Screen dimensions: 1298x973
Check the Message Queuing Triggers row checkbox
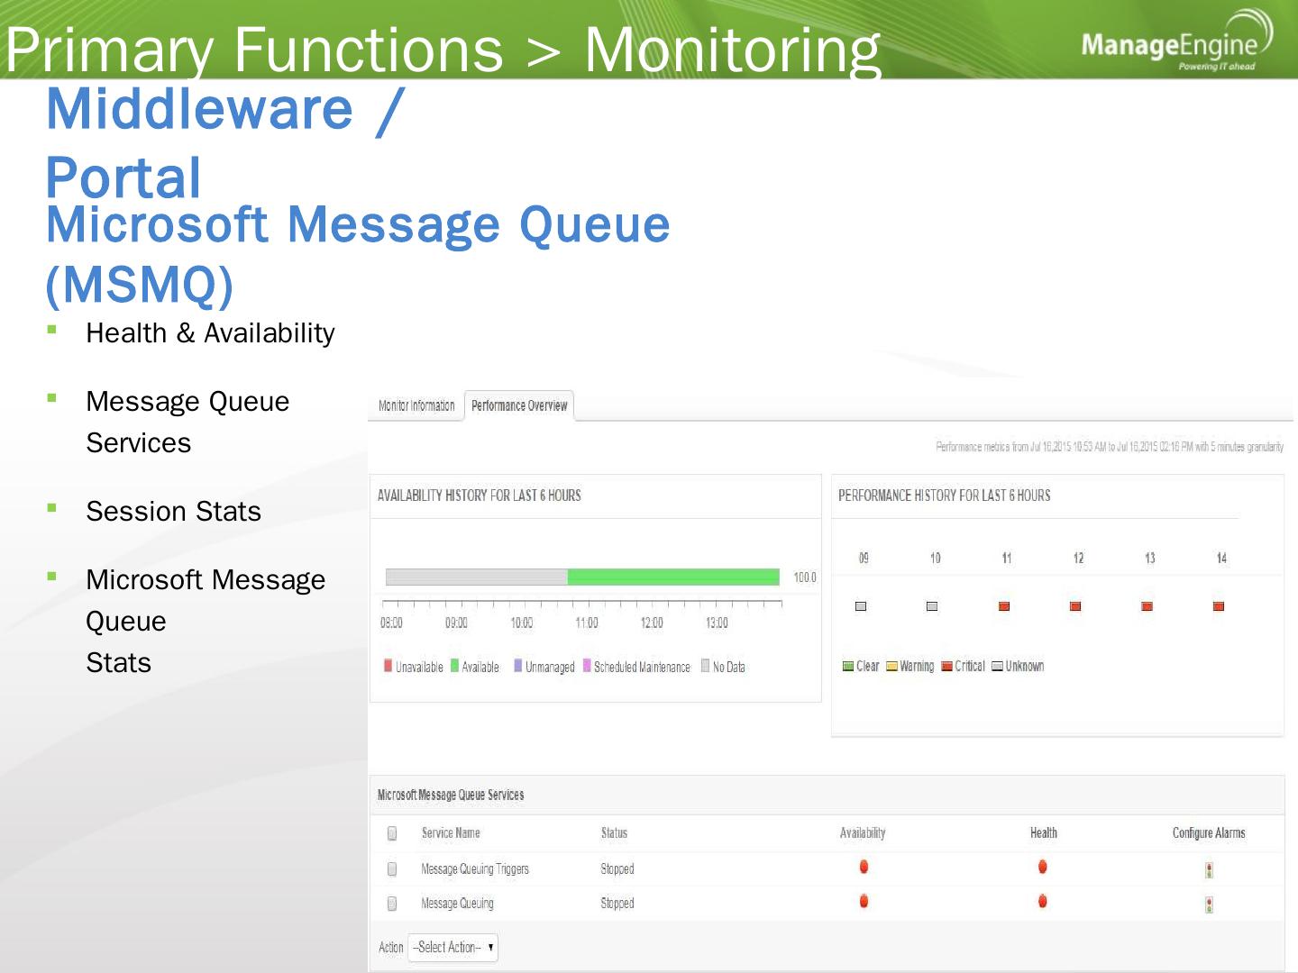pyautogui.click(x=392, y=869)
